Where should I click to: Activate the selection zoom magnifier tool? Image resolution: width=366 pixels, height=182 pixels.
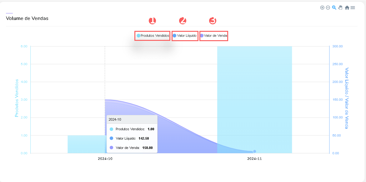pos(333,8)
